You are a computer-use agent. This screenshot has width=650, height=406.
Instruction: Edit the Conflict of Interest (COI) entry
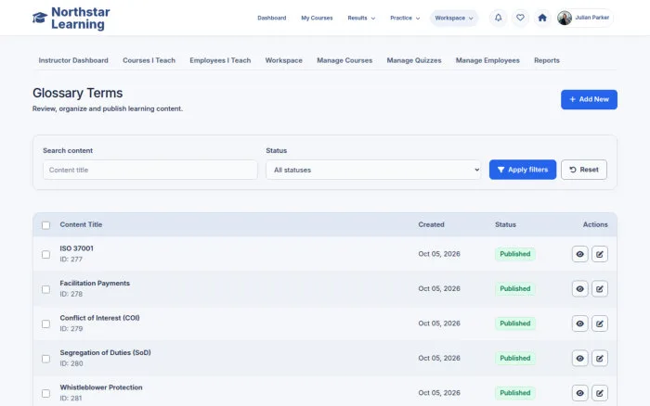(600, 324)
